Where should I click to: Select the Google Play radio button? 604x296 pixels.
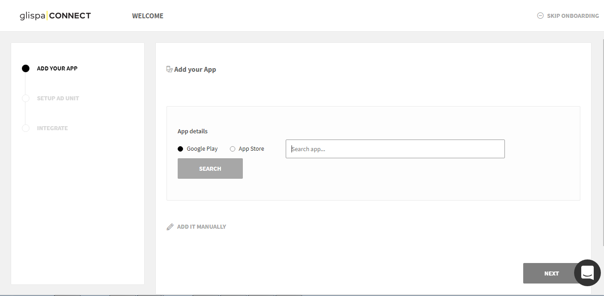tap(180, 149)
